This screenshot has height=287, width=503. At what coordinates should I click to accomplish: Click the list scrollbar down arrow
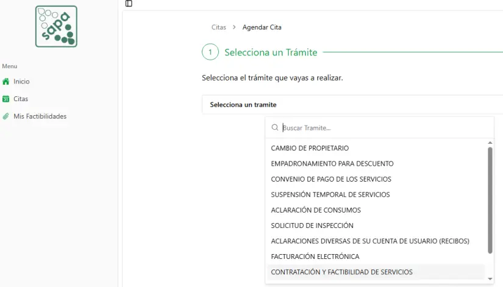(490, 279)
